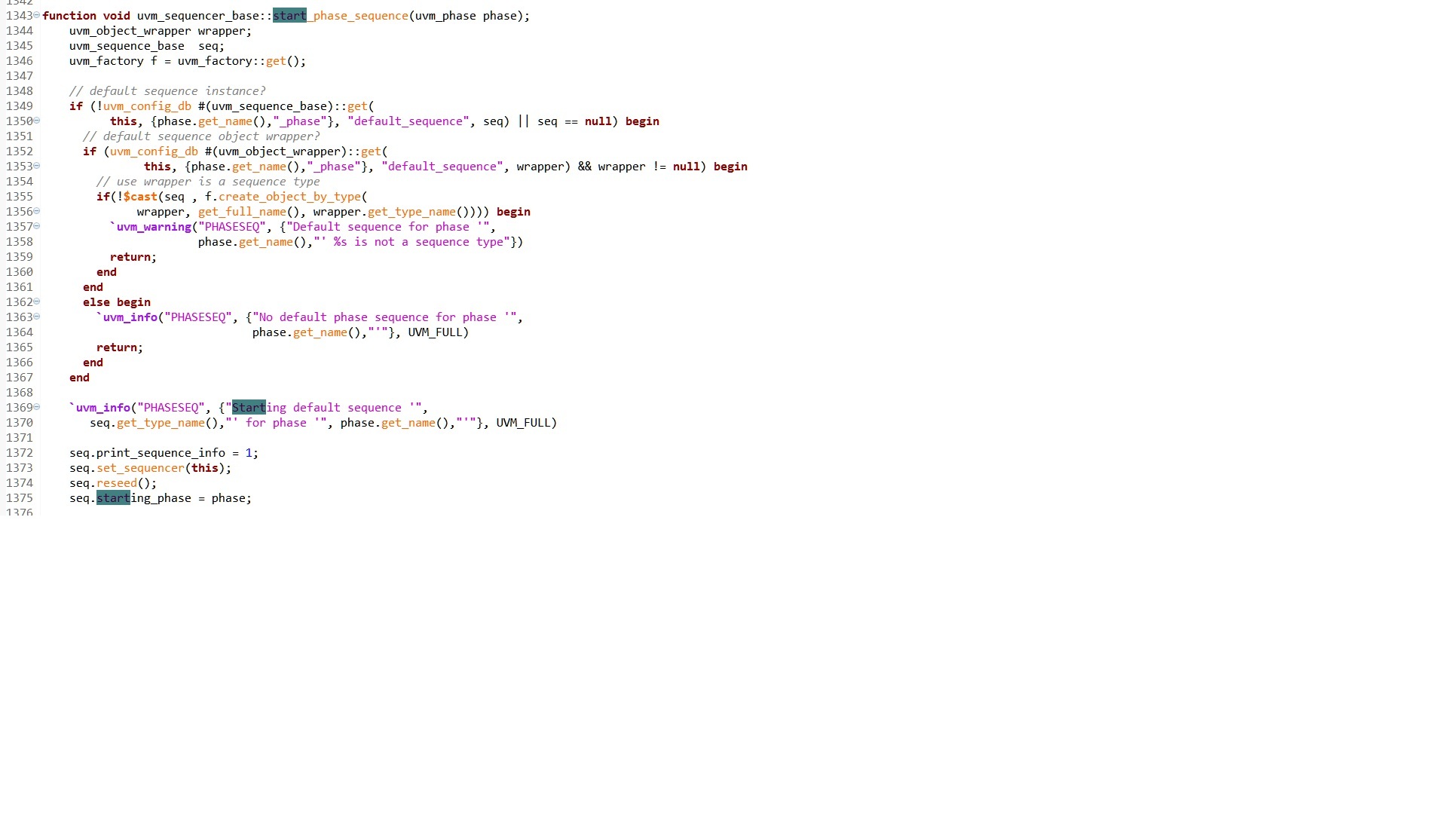Collapse the fold marker beside line 1369
The image size is (1447, 814).
[x=37, y=408]
